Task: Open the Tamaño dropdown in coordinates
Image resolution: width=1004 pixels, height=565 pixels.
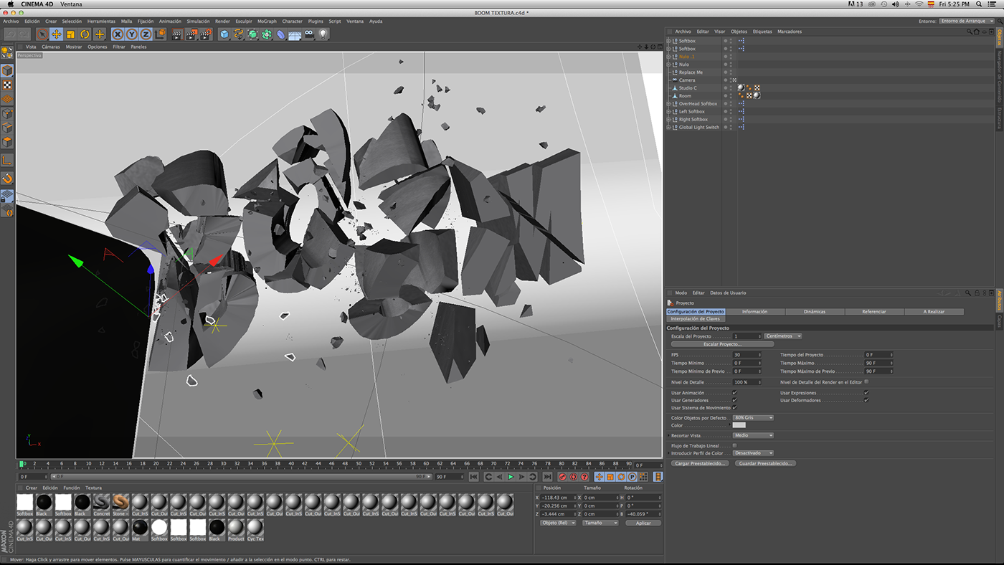Action: tap(600, 523)
